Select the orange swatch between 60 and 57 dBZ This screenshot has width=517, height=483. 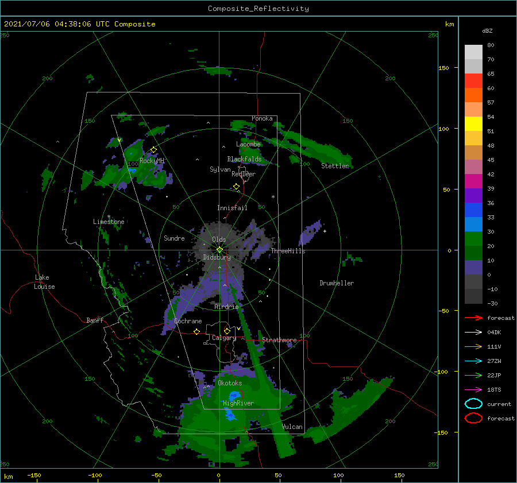point(473,95)
